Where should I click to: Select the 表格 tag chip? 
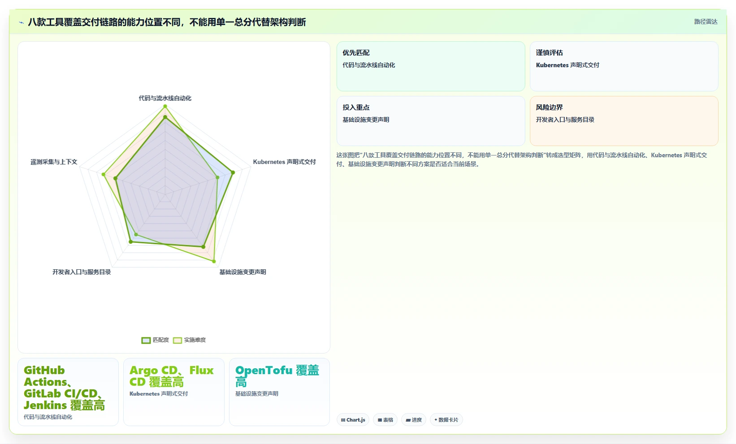point(385,420)
